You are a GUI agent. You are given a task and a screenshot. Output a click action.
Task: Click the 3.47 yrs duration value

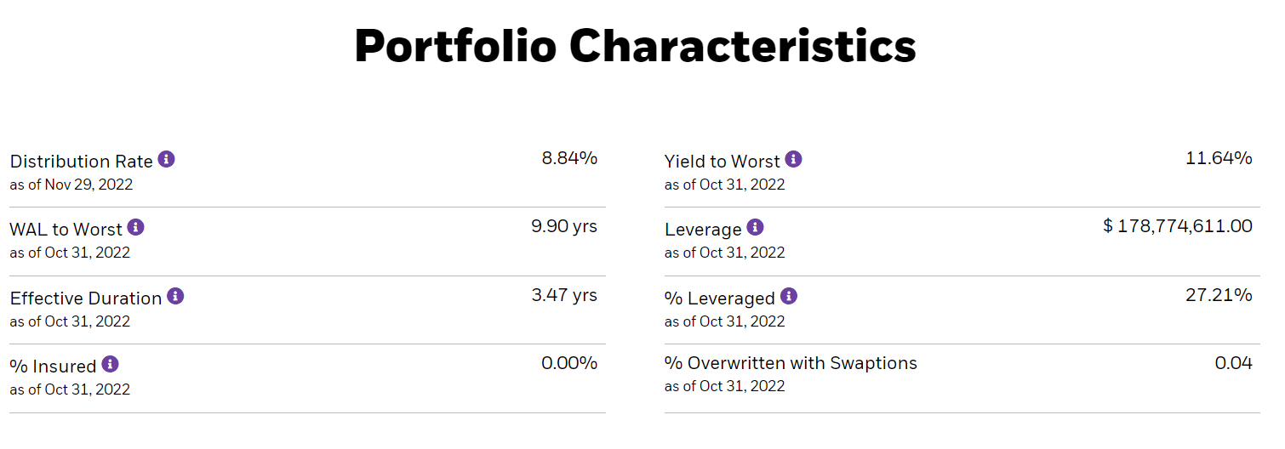pyautogui.click(x=564, y=295)
